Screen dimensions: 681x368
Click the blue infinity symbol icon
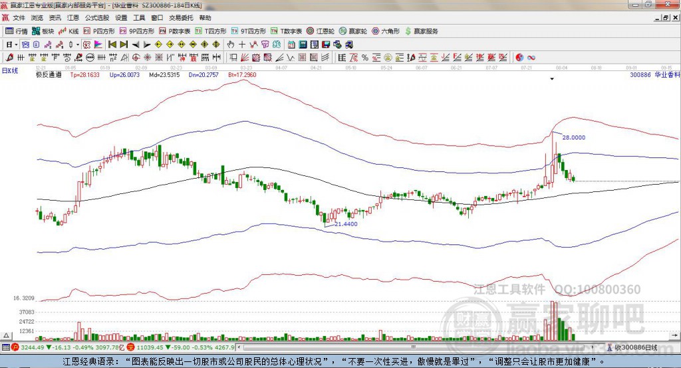pos(531,57)
